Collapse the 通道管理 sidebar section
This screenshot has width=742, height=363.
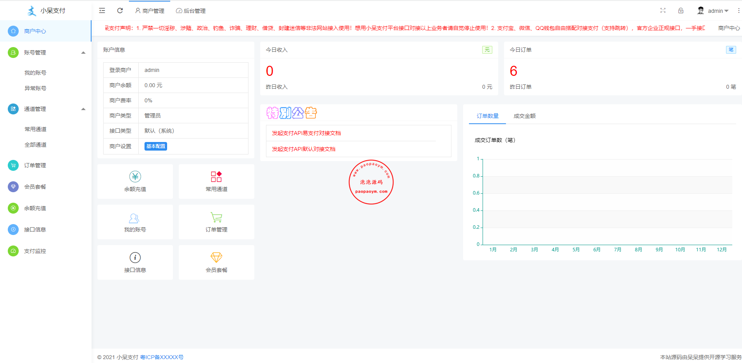[x=83, y=109]
